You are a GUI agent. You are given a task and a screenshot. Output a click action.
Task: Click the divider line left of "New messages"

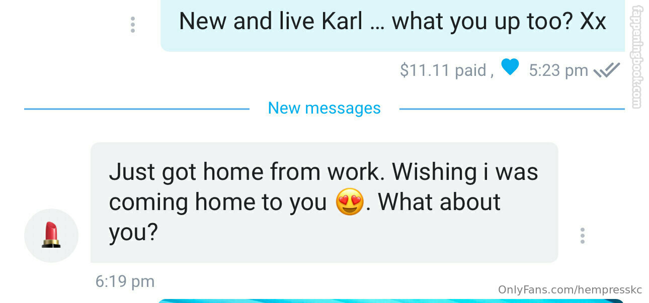click(x=137, y=109)
